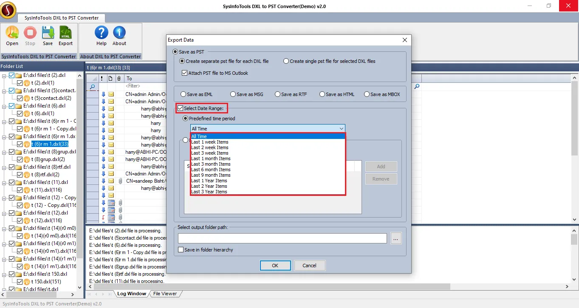Screen dimensions: 579x308
Task: Click the document type column header icon
Action: coord(110,79)
